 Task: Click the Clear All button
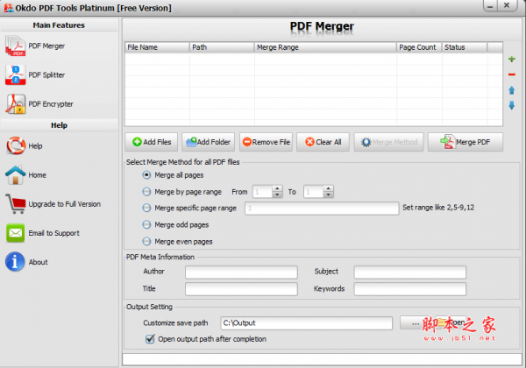[x=323, y=142]
